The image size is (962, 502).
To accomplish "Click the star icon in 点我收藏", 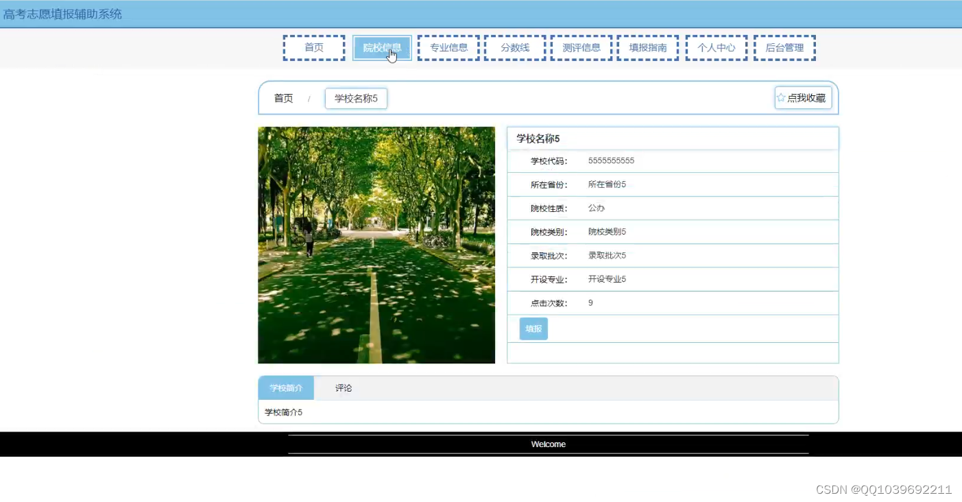I will [781, 98].
